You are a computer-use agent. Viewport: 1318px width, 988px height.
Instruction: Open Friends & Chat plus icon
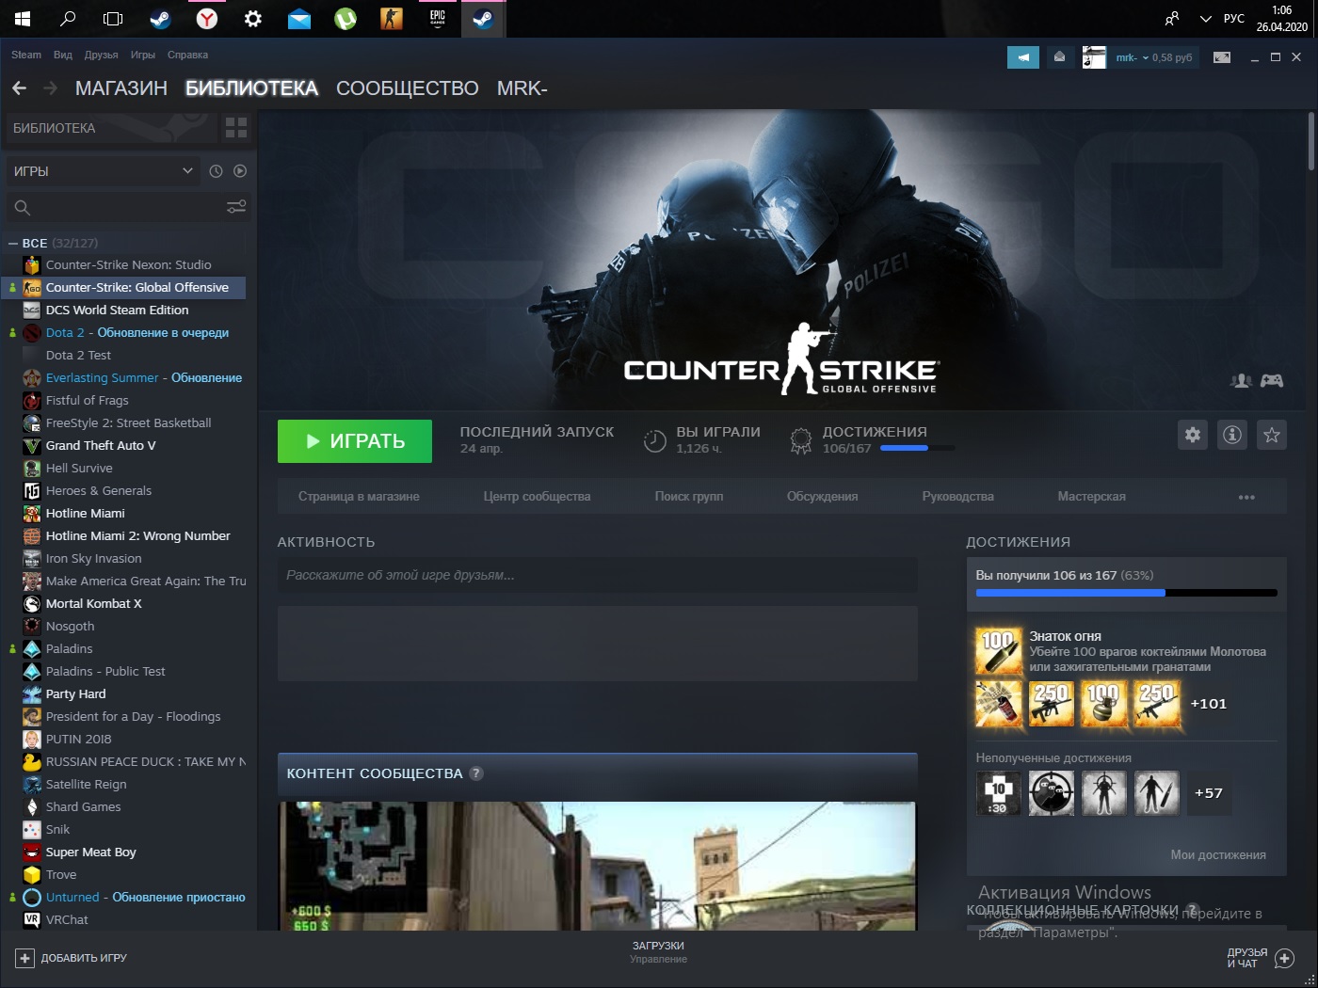click(x=1284, y=959)
